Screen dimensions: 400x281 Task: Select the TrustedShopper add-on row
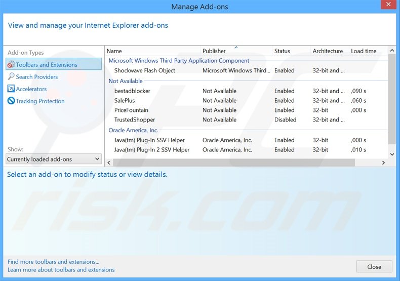click(x=247, y=120)
